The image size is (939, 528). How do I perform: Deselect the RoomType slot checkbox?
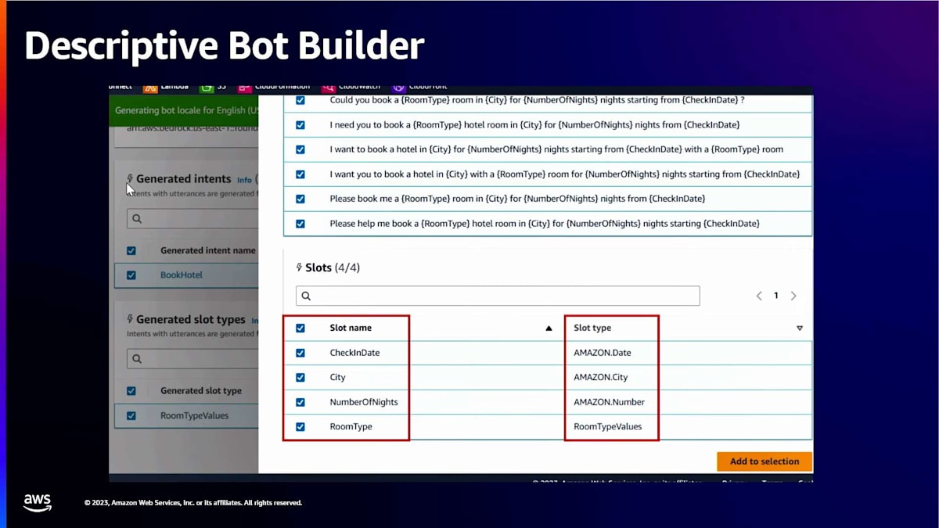[x=300, y=426]
